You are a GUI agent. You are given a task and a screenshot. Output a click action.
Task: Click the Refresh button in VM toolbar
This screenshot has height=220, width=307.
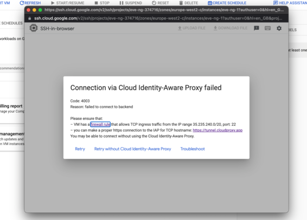[x=30, y=3]
